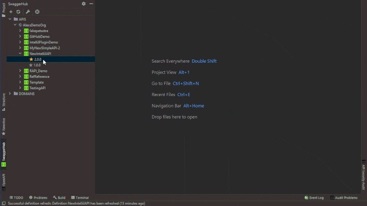
Task: Click the RAPI_Demo API icon
Action: 26,71
